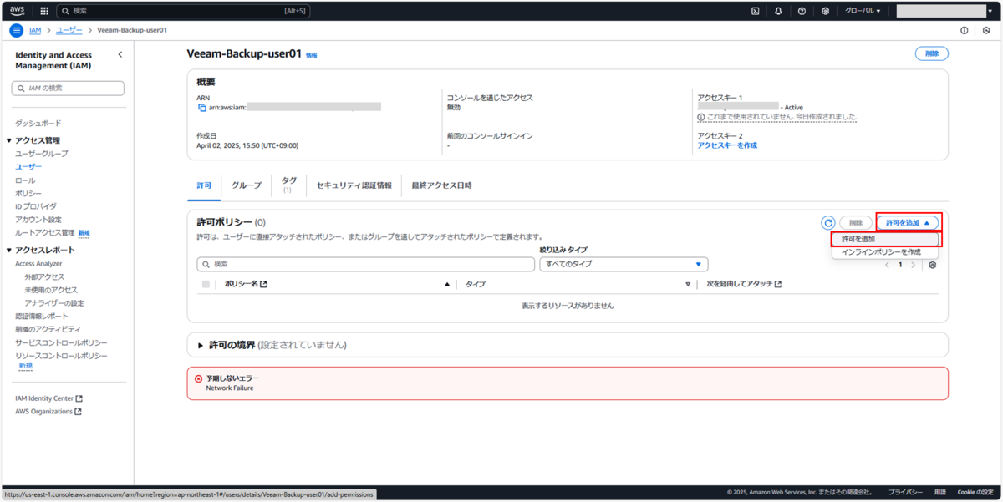Screen dimensions: 1003x502
Task: Open the notifications bell icon
Action: [x=778, y=11]
